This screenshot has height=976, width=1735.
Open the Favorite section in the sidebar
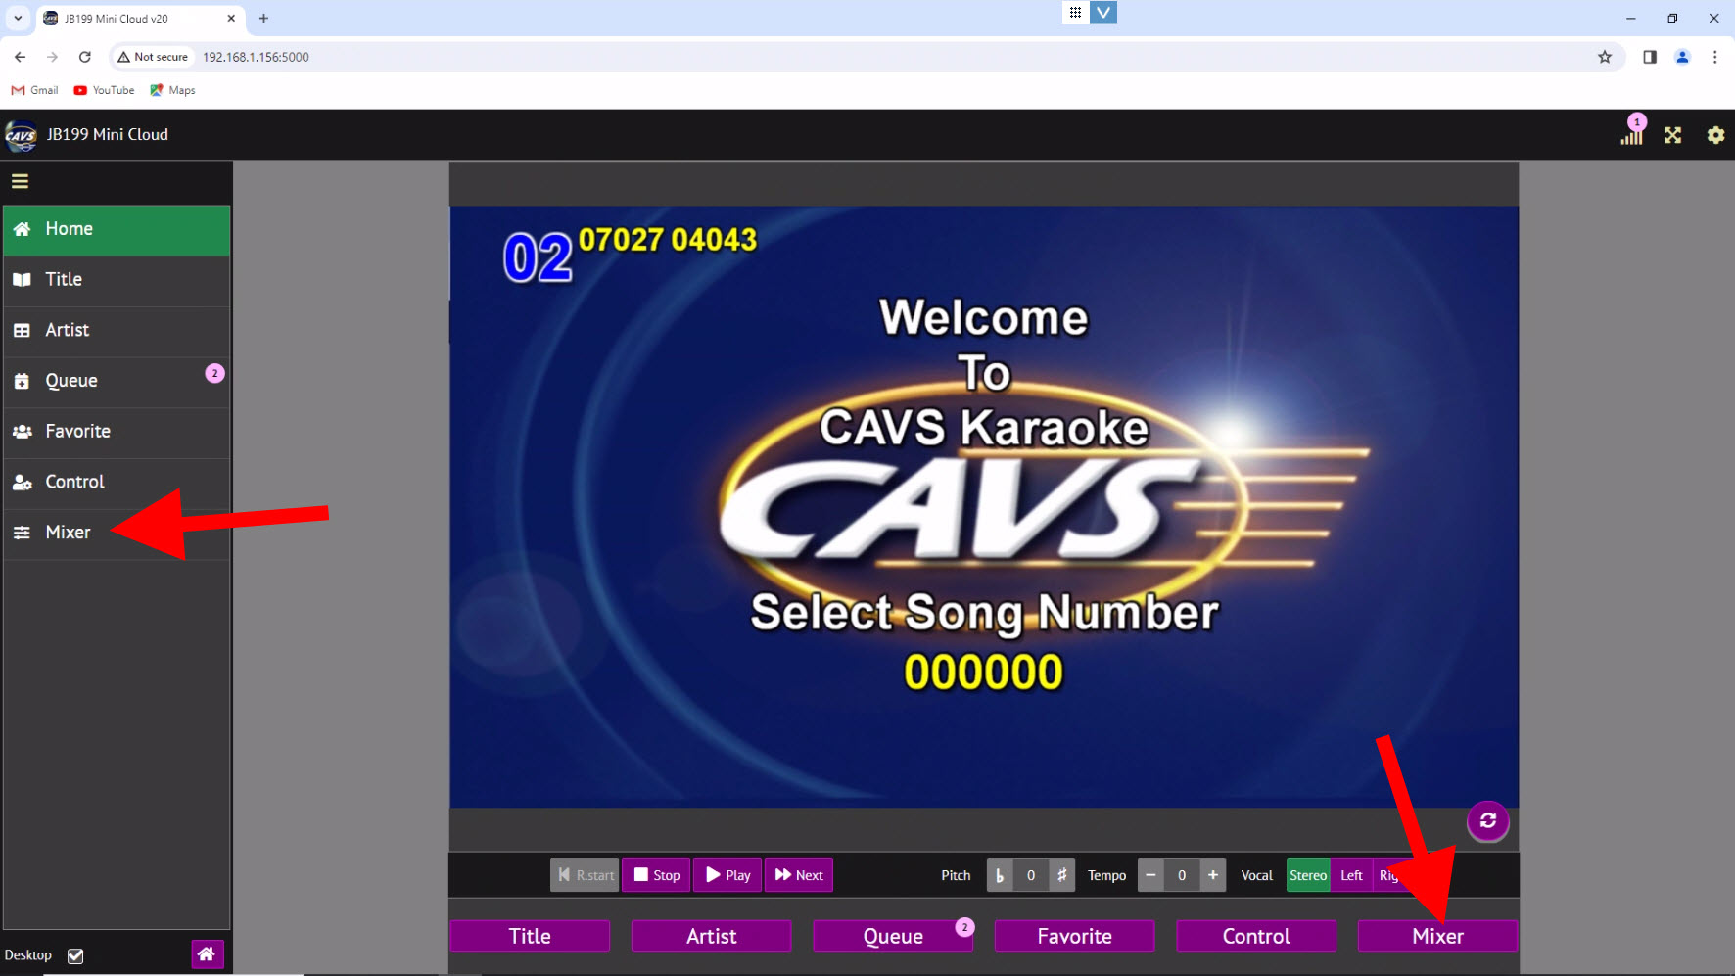pyautogui.click(x=78, y=431)
